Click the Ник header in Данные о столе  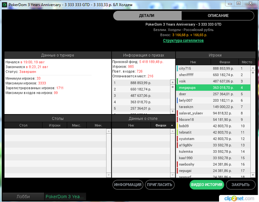click(131, 125)
